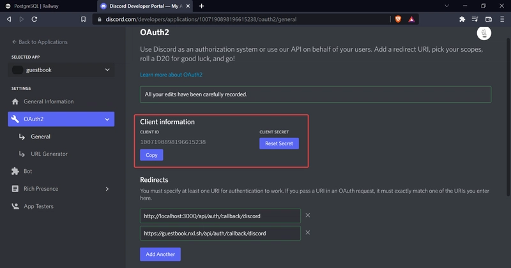The height and width of the screenshot is (268, 511).
Task: Click the address bar URL
Action: [201, 19]
